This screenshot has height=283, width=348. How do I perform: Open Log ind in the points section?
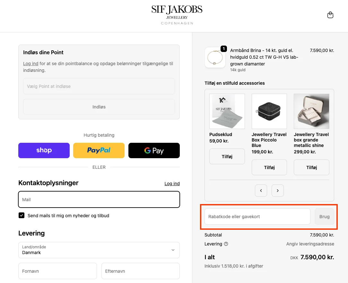30,64
